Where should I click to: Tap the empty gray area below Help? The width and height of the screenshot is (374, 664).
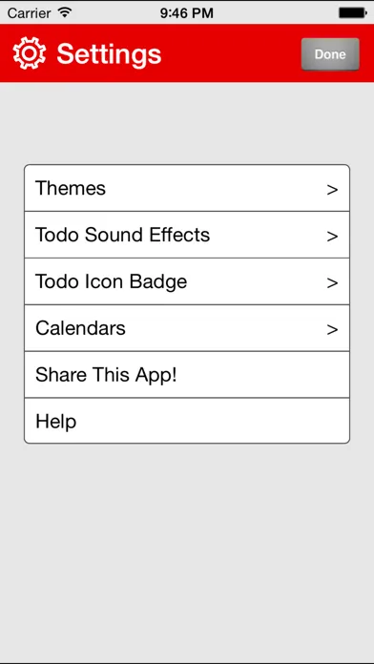(x=187, y=550)
